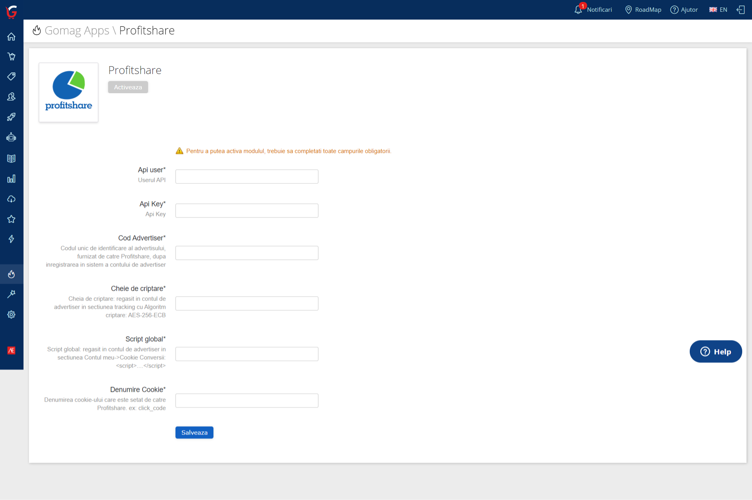Focus the Cheie de criptare input field

[247, 303]
